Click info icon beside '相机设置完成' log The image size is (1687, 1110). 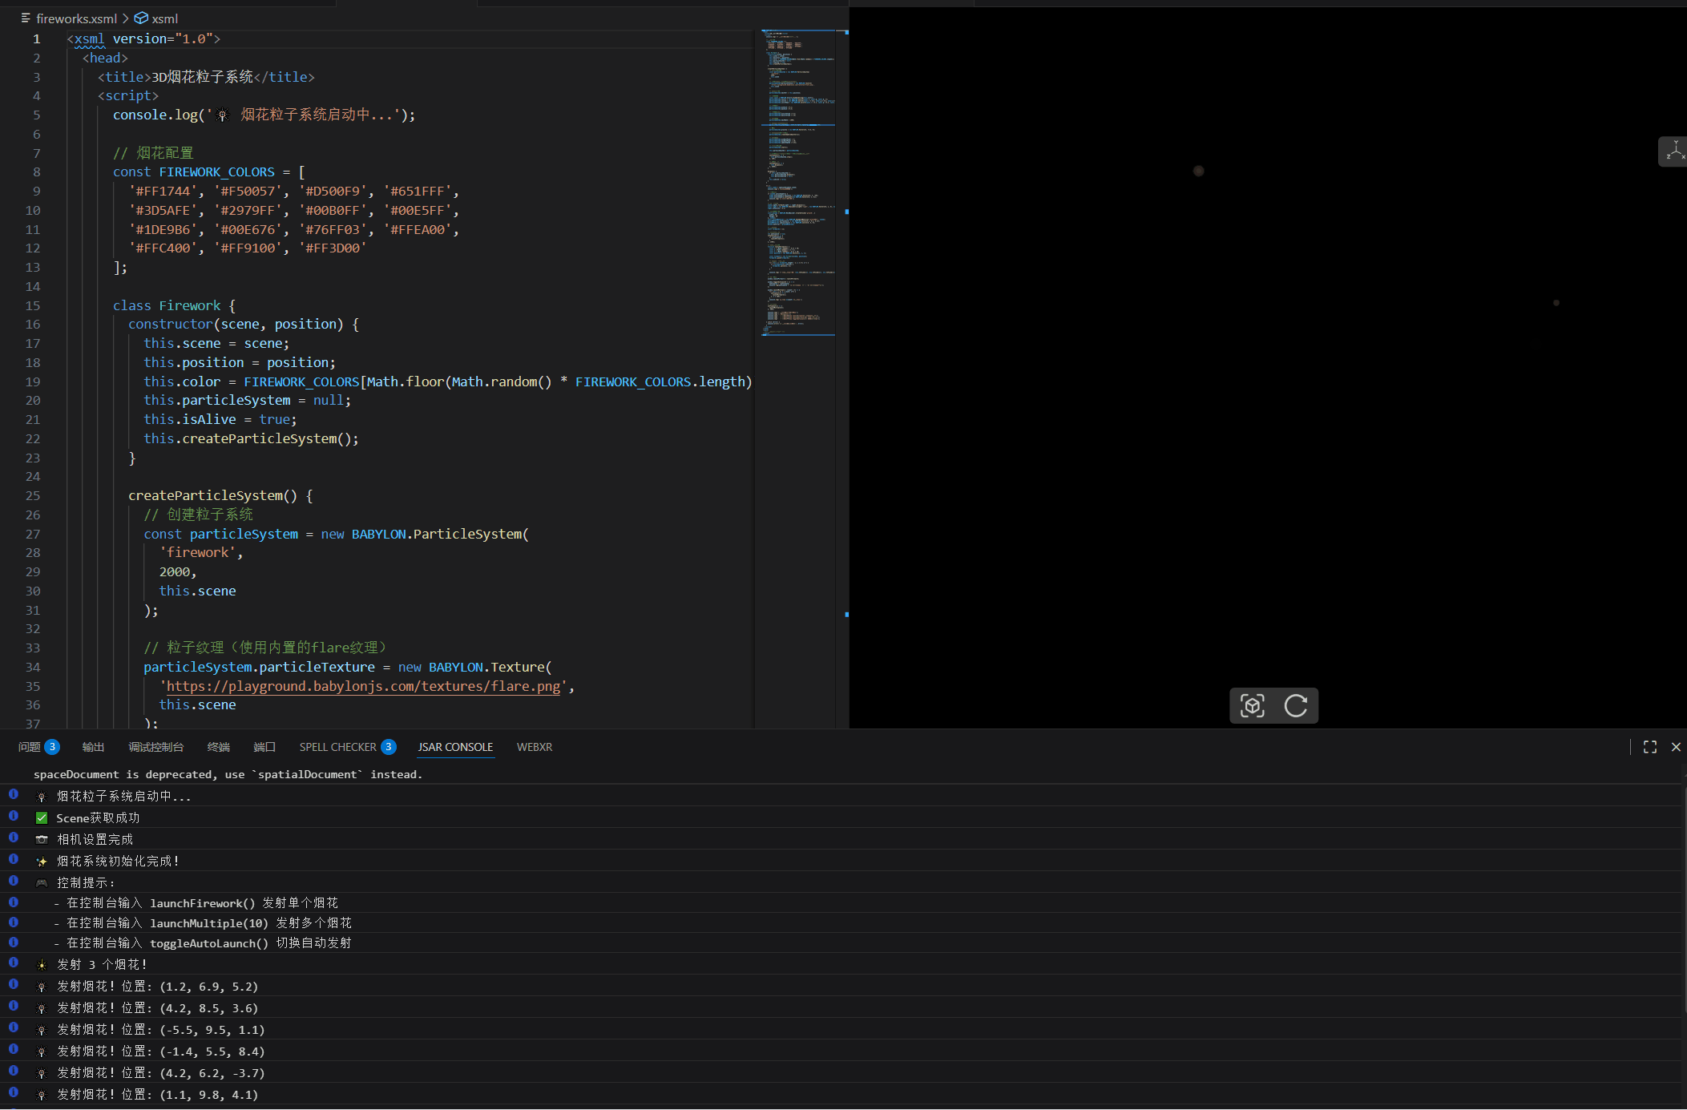click(14, 838)
